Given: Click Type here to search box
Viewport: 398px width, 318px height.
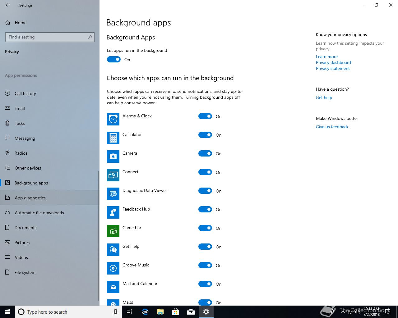Looking at the screenshot, I should pos(68,312).
